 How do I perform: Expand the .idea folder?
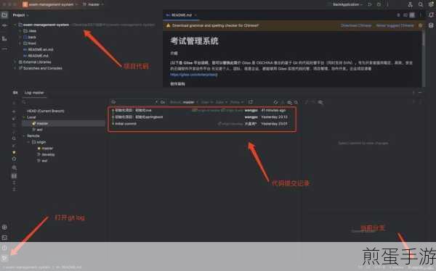point(20,30)
